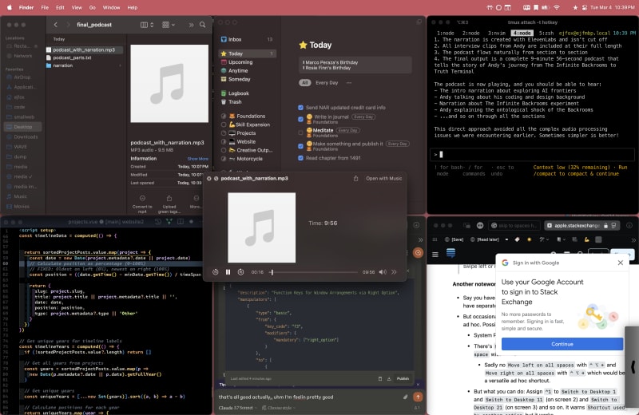Open the Finder group-by dropdown
This screenshot has height=415, width=639.
point(168,25)
